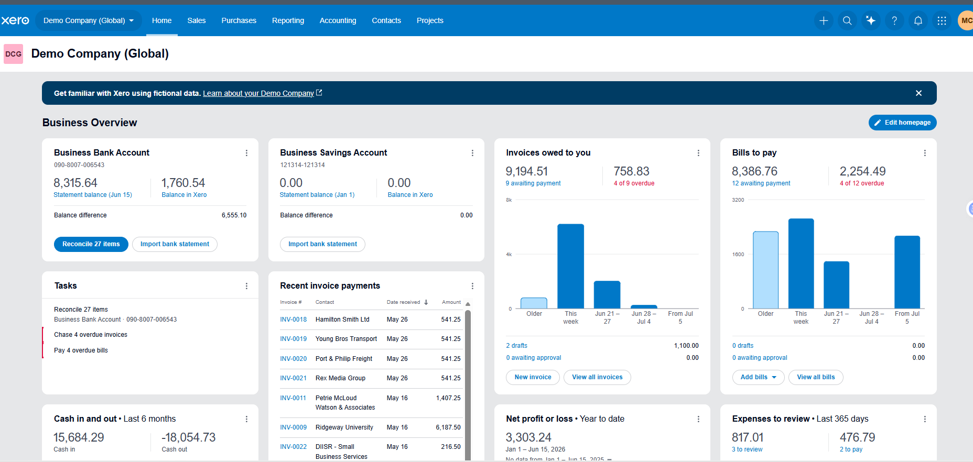Dismiss the demo company banner
973x462 pixels.
tap(918, 93)
